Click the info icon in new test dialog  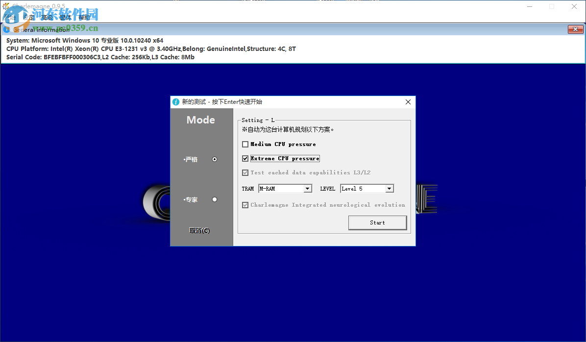click(x=176, y=102)
